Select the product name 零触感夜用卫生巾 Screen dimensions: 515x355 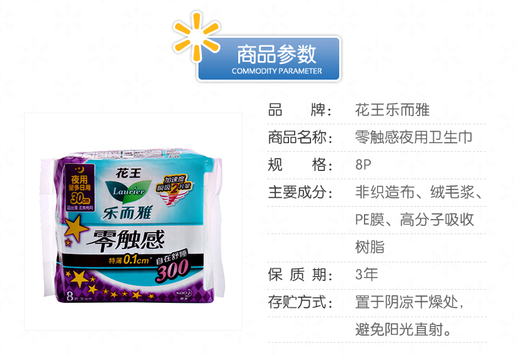(414, 137)
